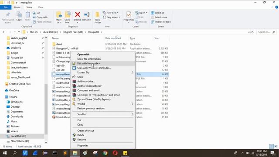Switch to details view toggle
The image size is (279, 157).
click(x=271, y=147)
